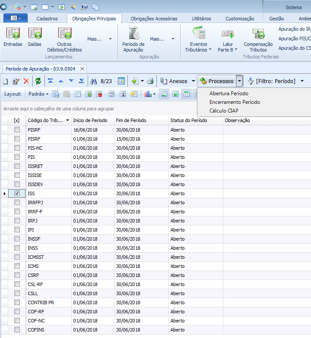
Task: Switch to Cadastros ribbon tab
Action: [47, 19]
